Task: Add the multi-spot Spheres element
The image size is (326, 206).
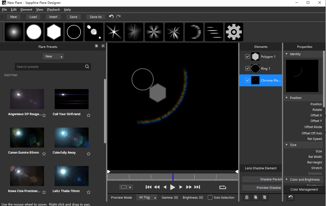Action: click(x=94, y=32)
